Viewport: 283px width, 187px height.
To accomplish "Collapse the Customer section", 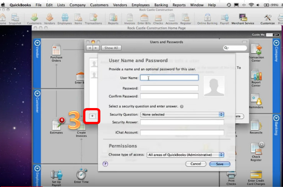I will click(x=37, y=93).
